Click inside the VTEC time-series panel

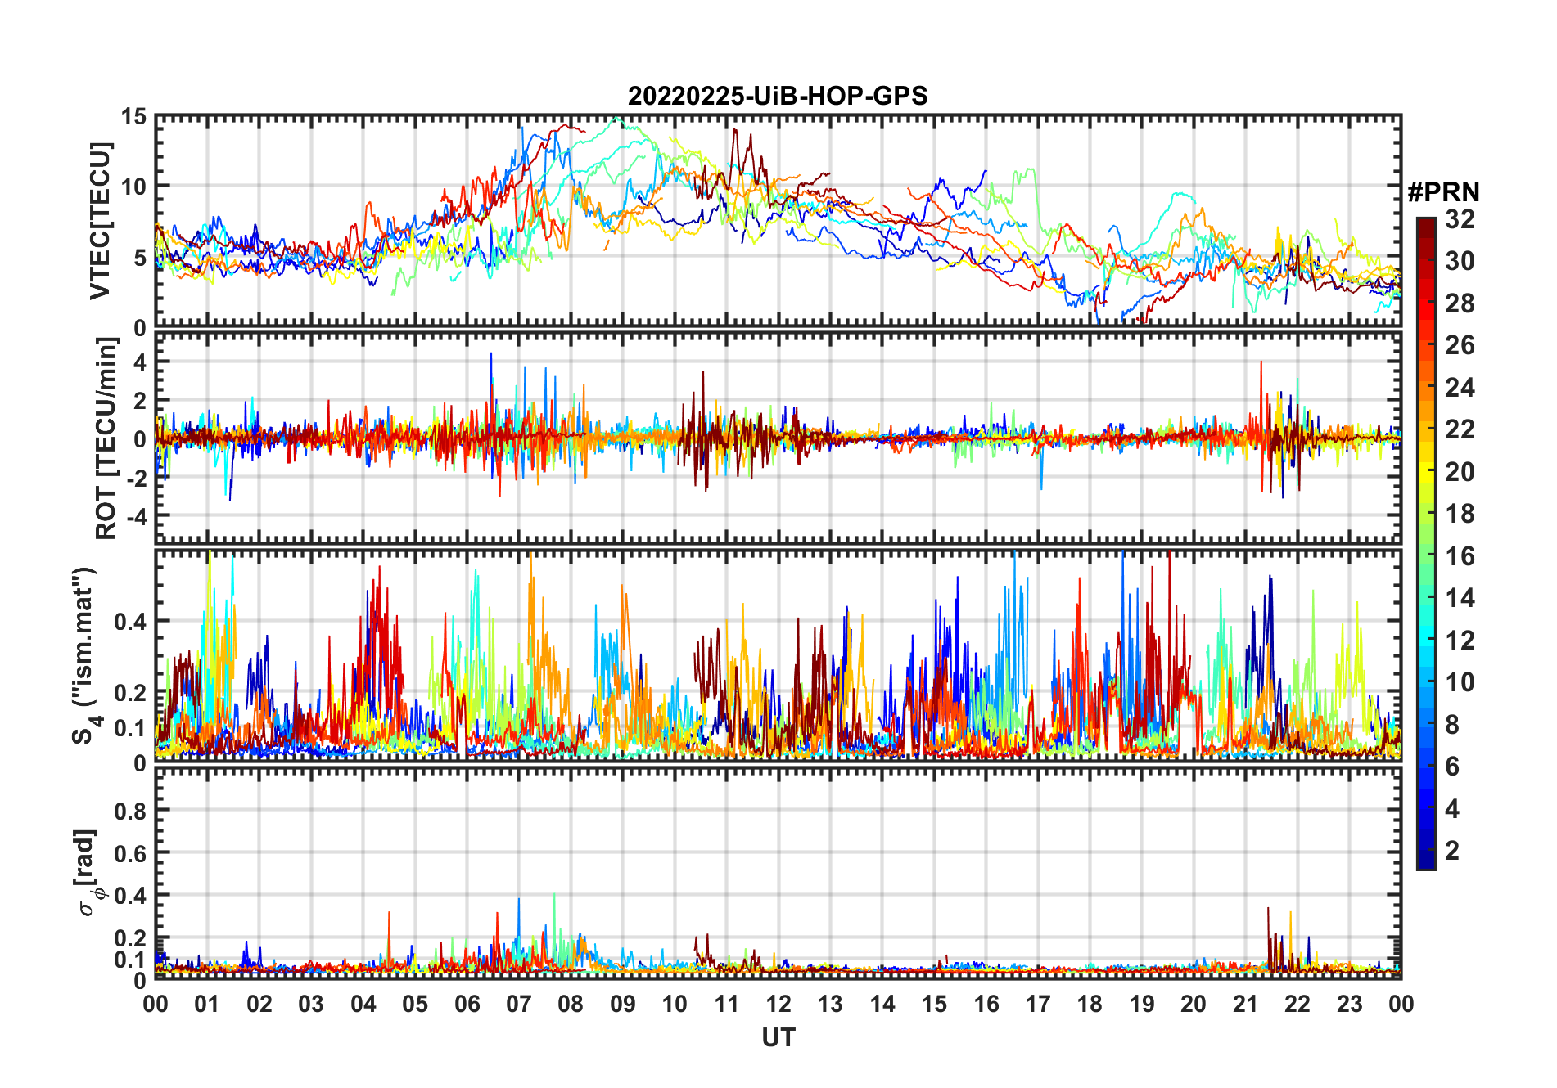(x=778, y=222)
